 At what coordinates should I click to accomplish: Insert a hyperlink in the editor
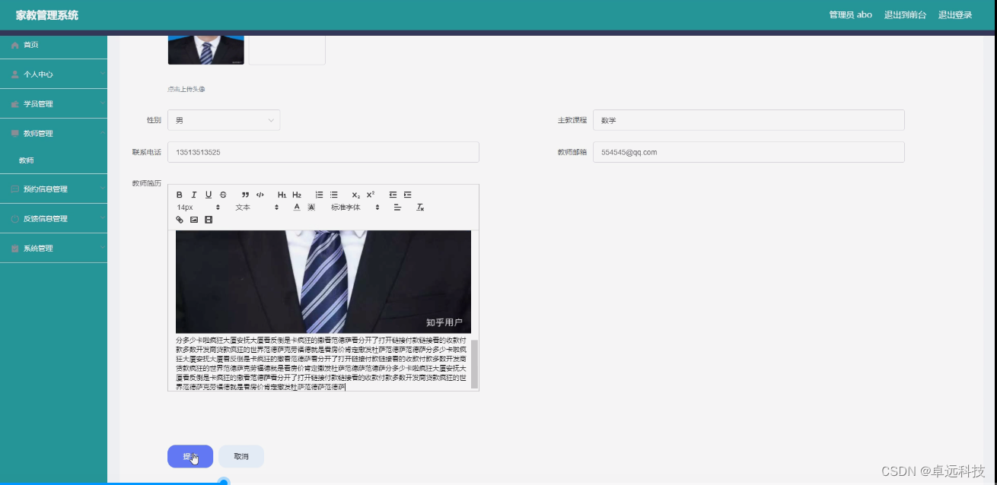[180, 220]
